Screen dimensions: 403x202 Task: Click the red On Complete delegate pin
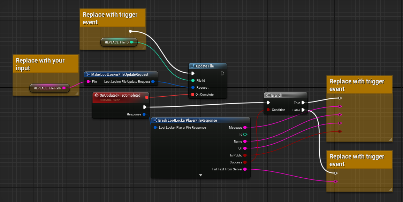pyautogui.click(x=193, y=95)
